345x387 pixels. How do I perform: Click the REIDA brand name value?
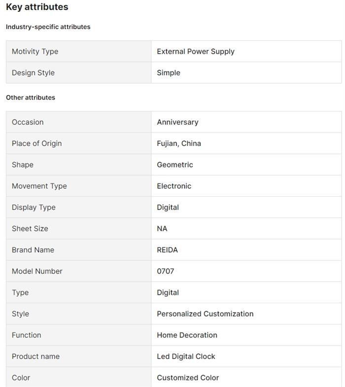168,250
